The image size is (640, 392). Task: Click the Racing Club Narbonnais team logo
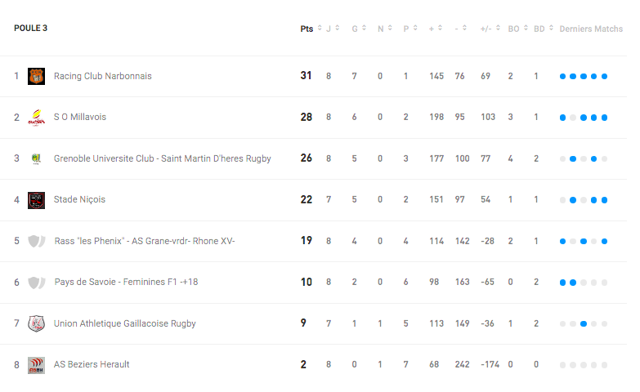[36, 76]
